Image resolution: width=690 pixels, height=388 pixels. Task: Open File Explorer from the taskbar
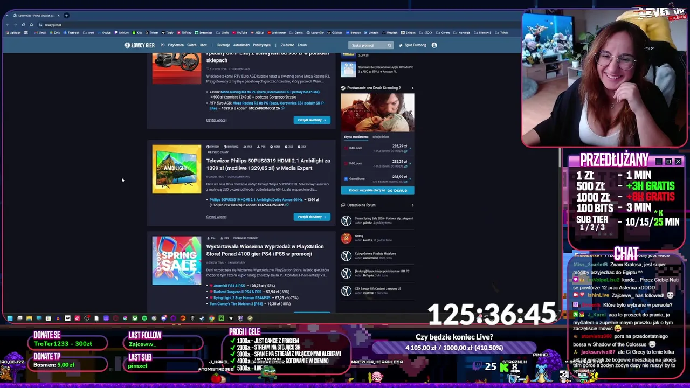coord(29,318)
